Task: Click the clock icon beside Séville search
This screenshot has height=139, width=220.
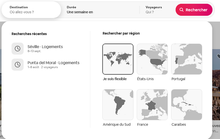Action: 18,49
